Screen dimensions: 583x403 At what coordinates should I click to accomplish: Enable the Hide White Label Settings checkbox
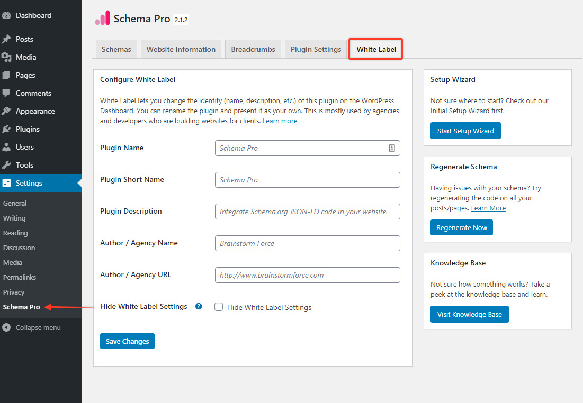click(219, 307)
